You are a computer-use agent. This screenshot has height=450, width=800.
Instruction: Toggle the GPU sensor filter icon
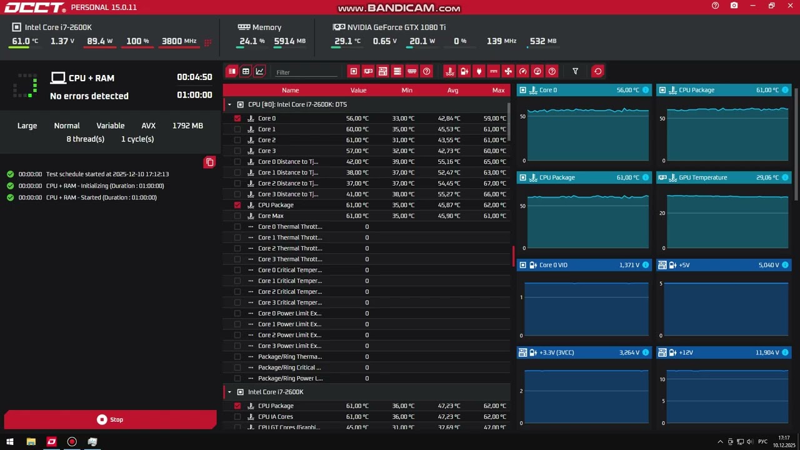point(368,71)
